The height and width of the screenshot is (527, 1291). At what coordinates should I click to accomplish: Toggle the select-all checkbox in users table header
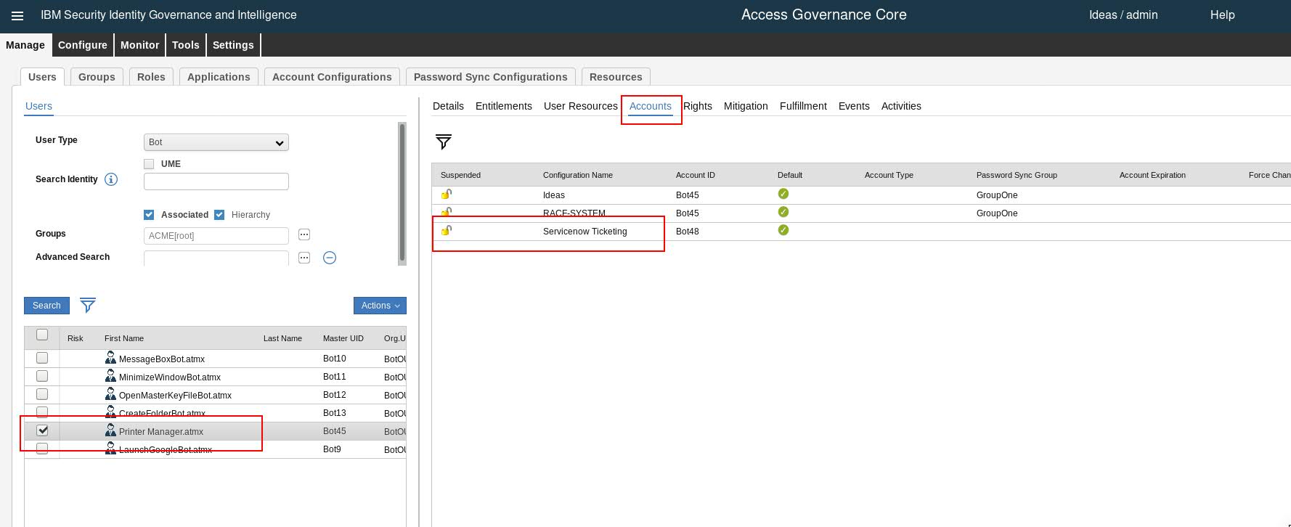(x=42, y=335)
